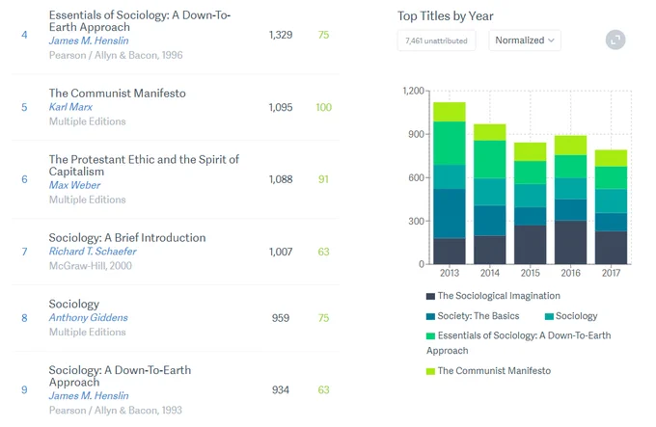Click the 2013 stacked bar
The width and height of the screenshot is (656, 427).
click(450, 183)
